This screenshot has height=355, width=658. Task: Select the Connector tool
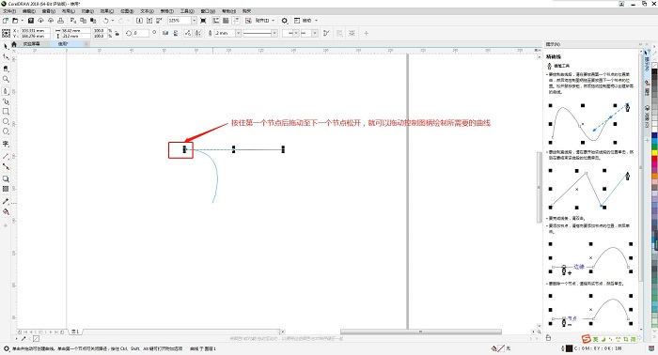[6, 166]
